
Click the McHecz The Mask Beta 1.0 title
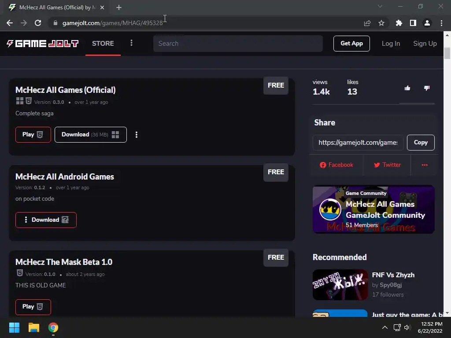click(64, 262)
